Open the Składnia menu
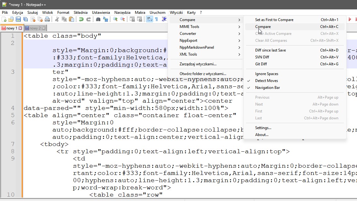This screenshot has width=357, height=201. tap(81, 13)
